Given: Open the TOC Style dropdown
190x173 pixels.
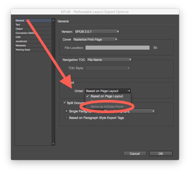Looking at the screenshot, I should coord(108,68).
